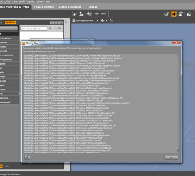Switch to Lights & Cameras tab
Viewport: 195px width, 176px height.
pos(70,7)
